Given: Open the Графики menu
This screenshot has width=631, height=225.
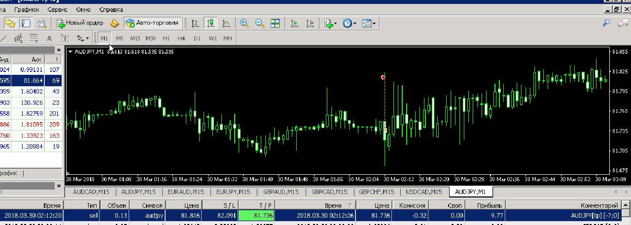Looking at the screenshot, I should (x=27, y=9).
